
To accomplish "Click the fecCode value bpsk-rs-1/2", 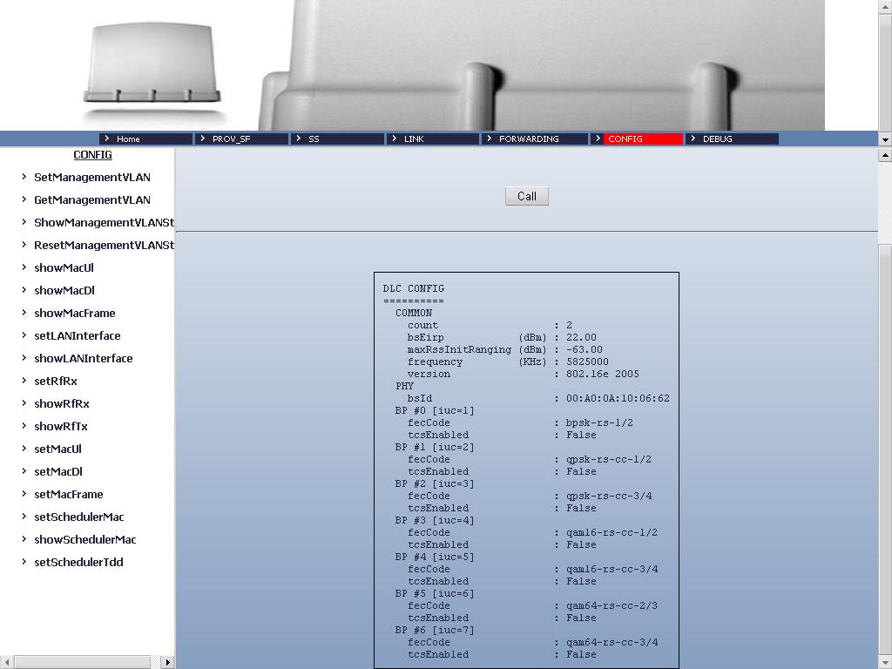I will (599, 422).
